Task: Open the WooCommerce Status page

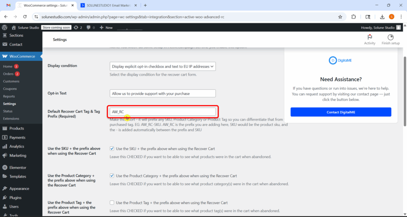Action: point(8,111)
